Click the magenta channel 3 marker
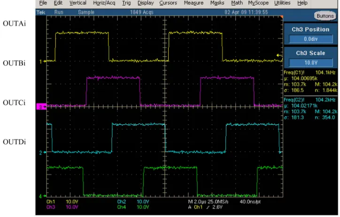This screenshot has width=340, height=217. click(x=41, y=107)
